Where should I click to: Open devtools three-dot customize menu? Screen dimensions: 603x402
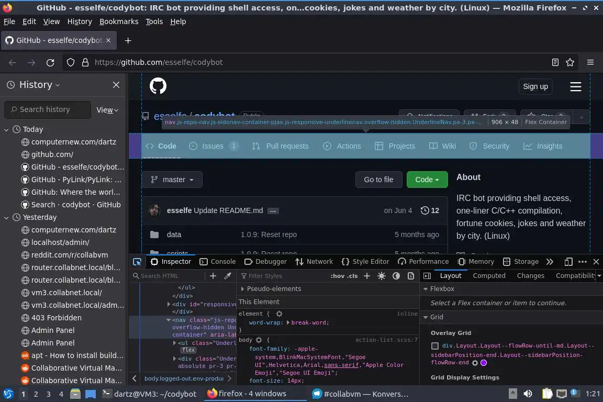click(583, 262)
